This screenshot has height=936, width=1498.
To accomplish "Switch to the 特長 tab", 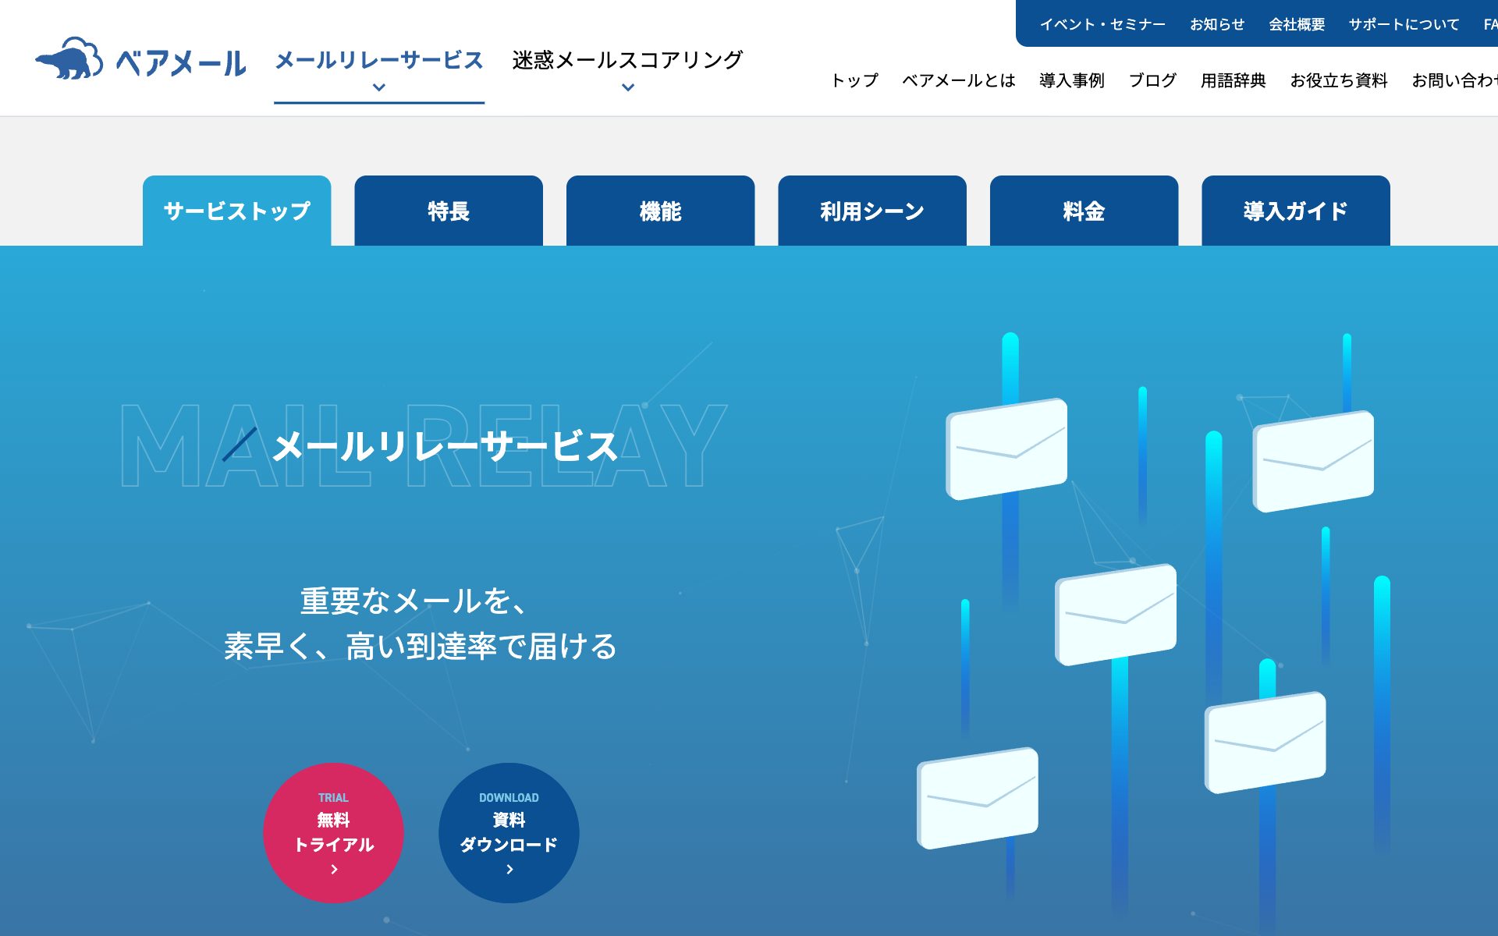I will (449, 211).
